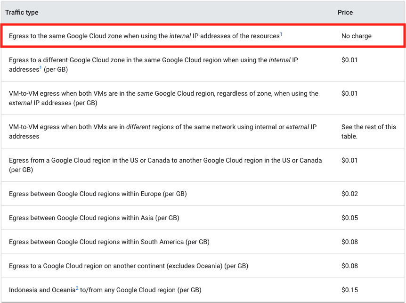This screenshot has height=303, width=406.
Task: Click $0.01 price for US or Canada egress
Action: pos(349,160)
